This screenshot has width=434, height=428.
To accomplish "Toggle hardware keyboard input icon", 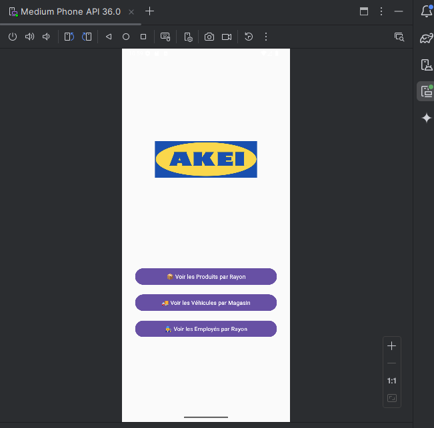I will [165, 37].
